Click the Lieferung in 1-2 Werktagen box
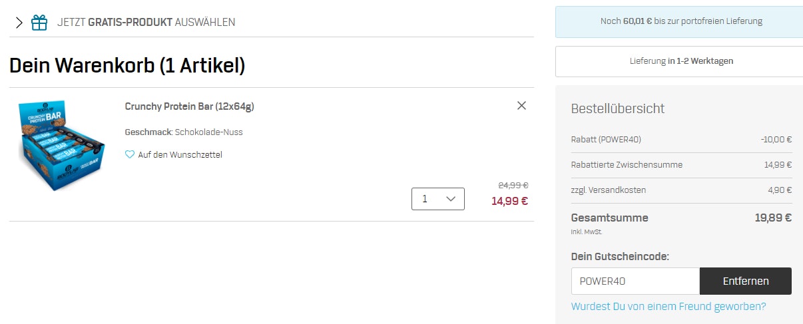Screen dimensions: 803x324 point(680,61)
